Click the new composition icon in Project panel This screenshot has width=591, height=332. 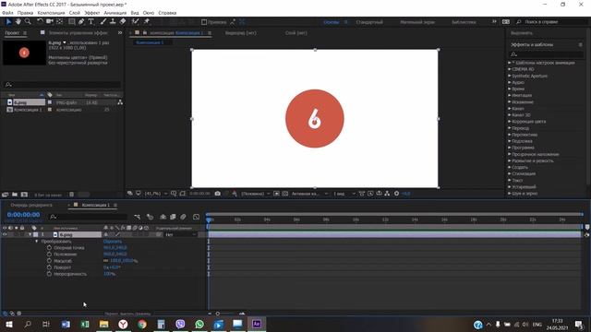point(24,195)
